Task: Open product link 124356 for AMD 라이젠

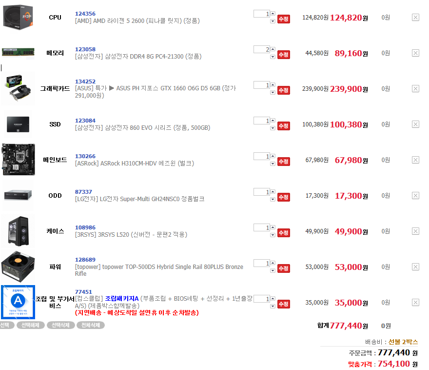Action: 85,14
